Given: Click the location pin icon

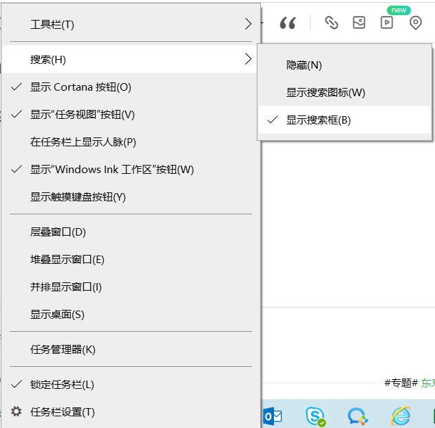Looking at the screenshot, I should [x=415, y=23].
